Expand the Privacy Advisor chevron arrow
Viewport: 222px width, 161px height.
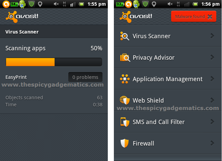(x=212, y=57)
